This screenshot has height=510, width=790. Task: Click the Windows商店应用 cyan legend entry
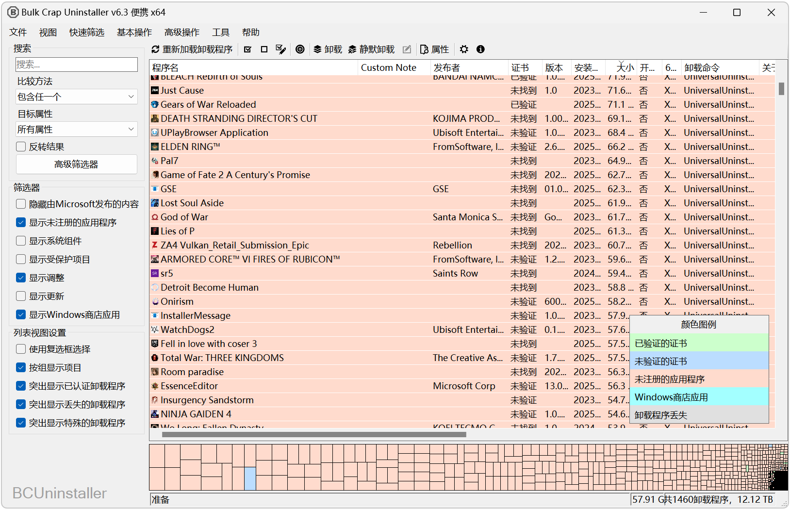coord(699,397)
